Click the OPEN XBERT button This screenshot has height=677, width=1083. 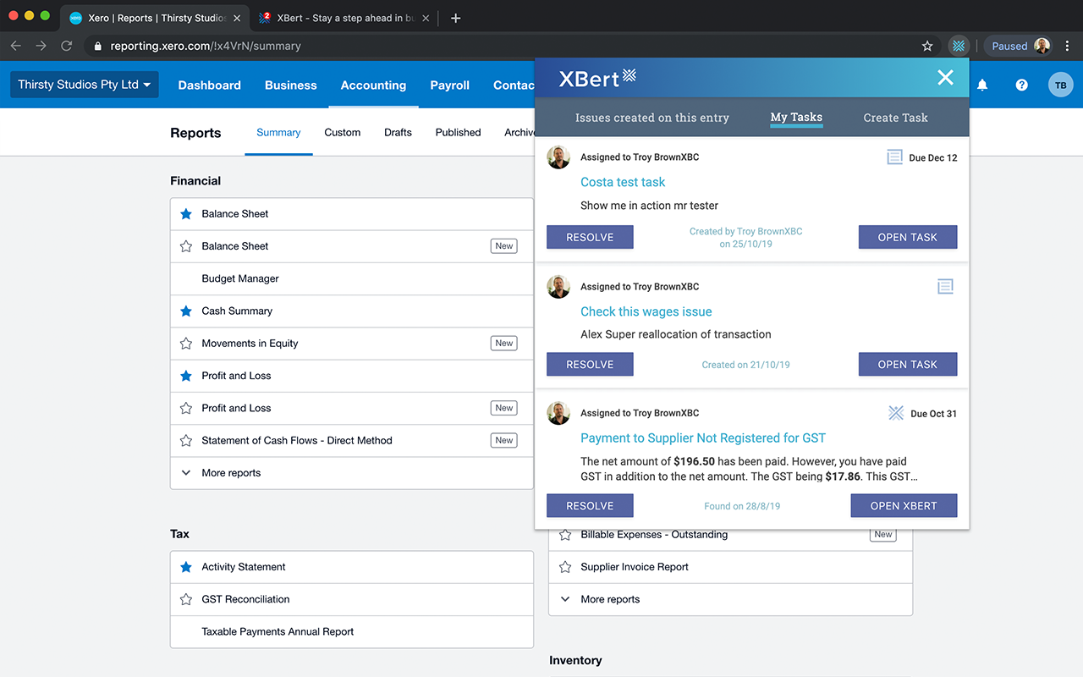pyautogui.click(x=904, y=505)
